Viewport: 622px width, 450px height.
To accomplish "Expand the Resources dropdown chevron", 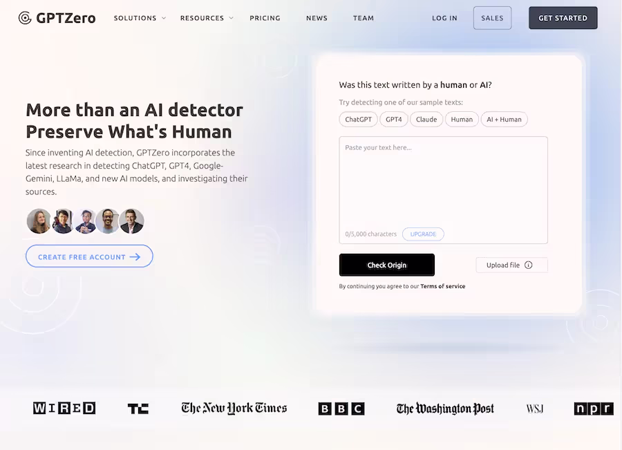I will pos(232,18).
